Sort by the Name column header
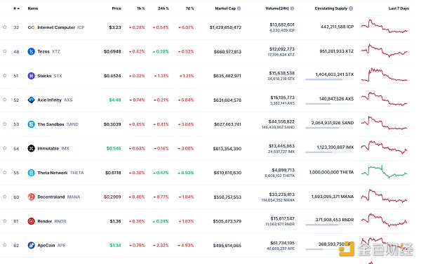Screen dimensions: 421x264 tap(33, 8)
